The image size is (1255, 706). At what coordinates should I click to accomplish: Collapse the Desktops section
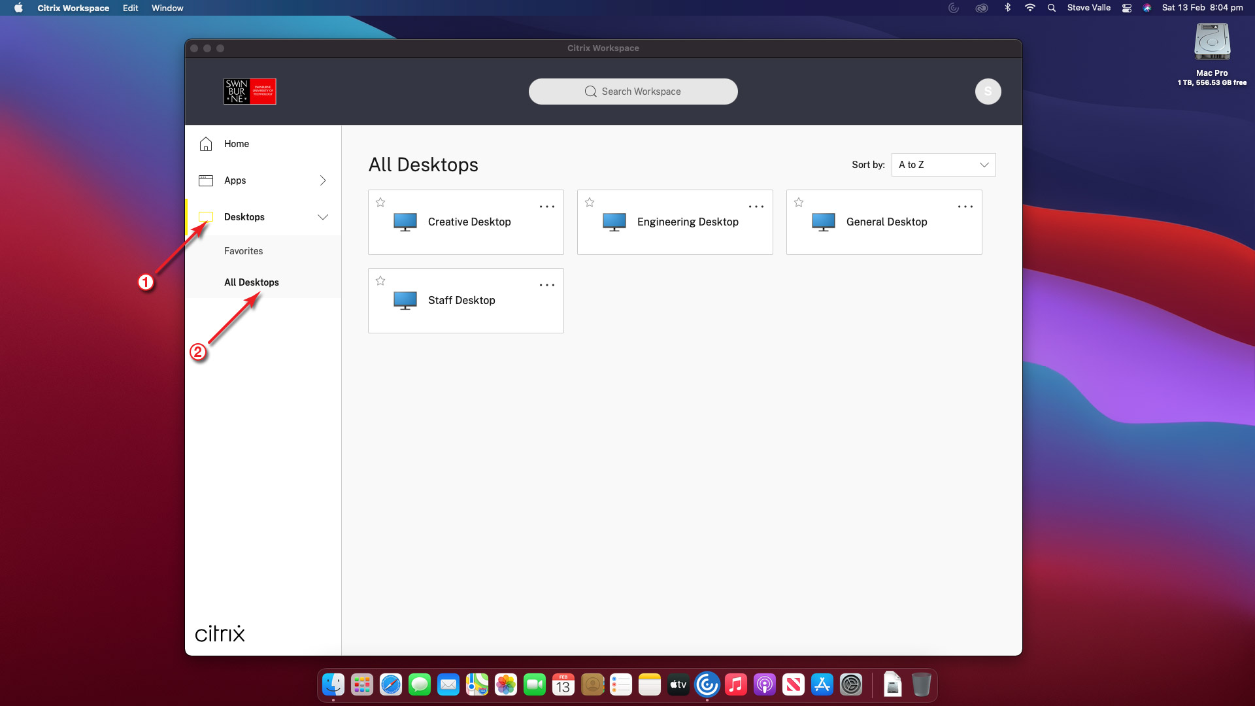(323, 216)
